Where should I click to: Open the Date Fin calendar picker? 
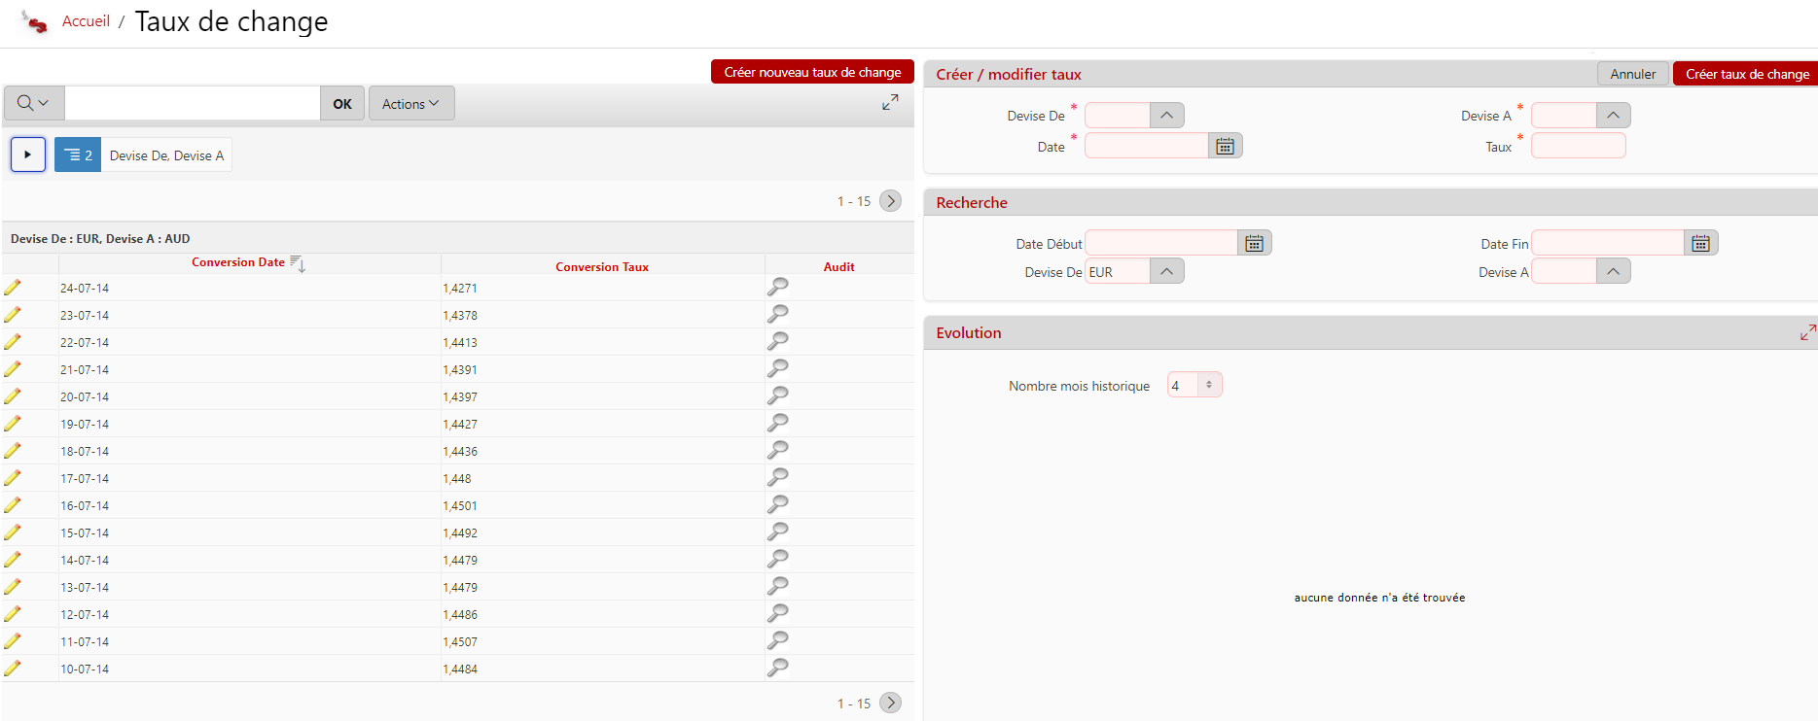pyautogui.click(x=1700, y=243)
